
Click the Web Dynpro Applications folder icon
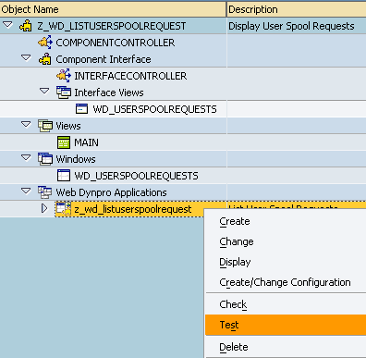click(x=45, y=192)
